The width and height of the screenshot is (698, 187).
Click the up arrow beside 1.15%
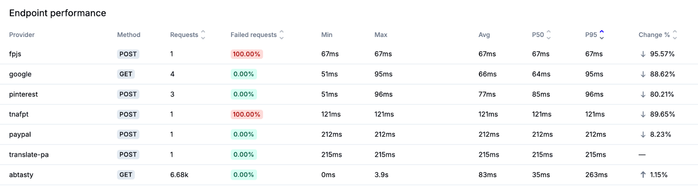[643, 175]
